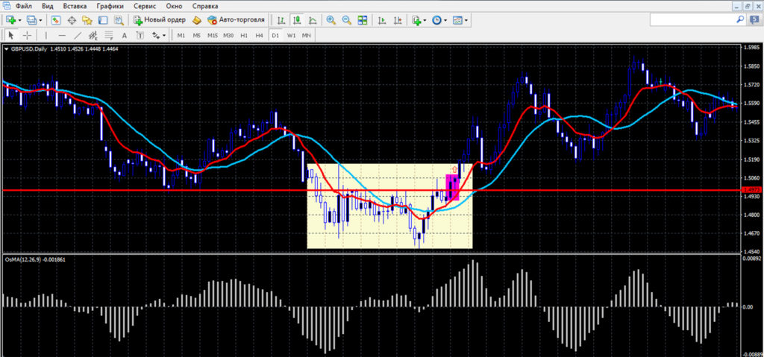Select the red horizontal line at 1.4973

[370, 190]
